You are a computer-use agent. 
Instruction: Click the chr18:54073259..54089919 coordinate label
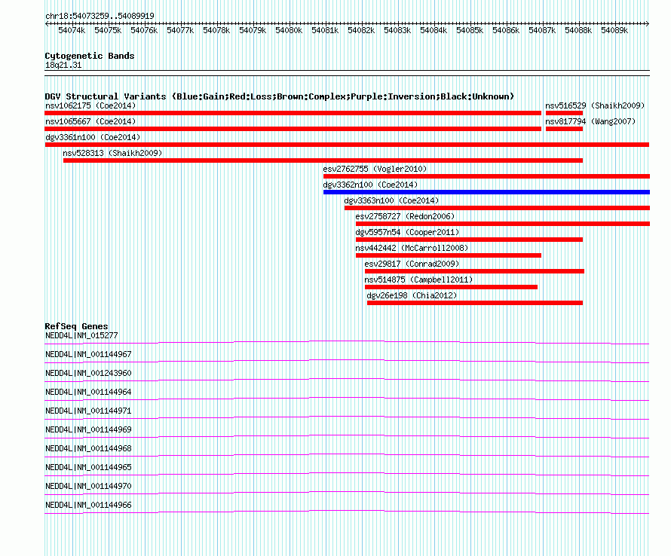click(x=100, y=16)
